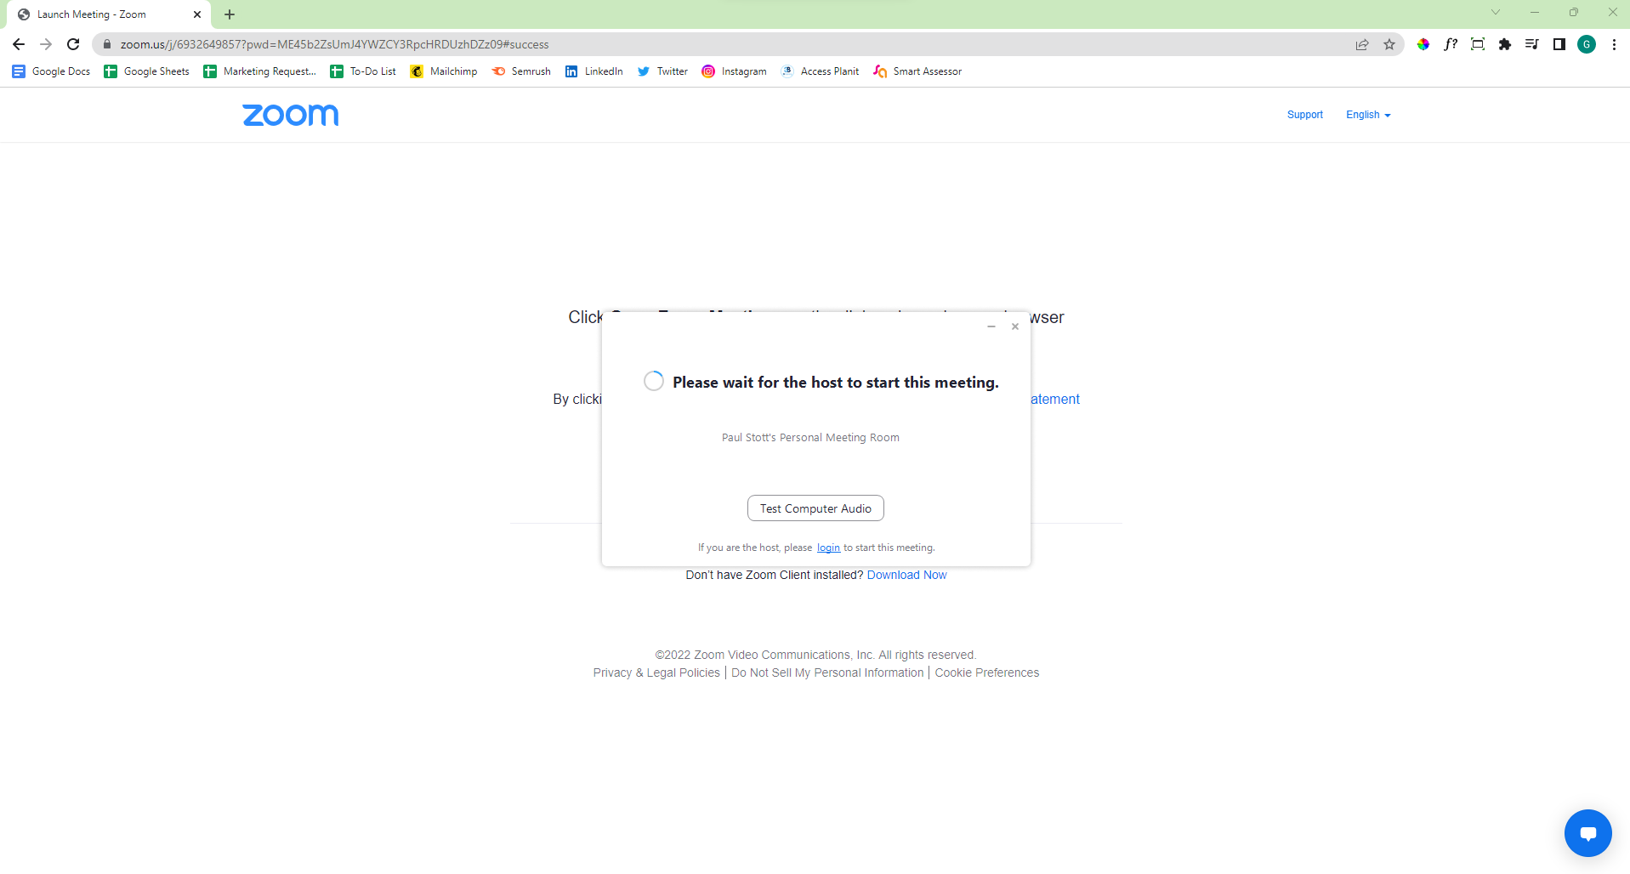
Task: Click the Test Computer Audio button
Action: click(815, 508)
